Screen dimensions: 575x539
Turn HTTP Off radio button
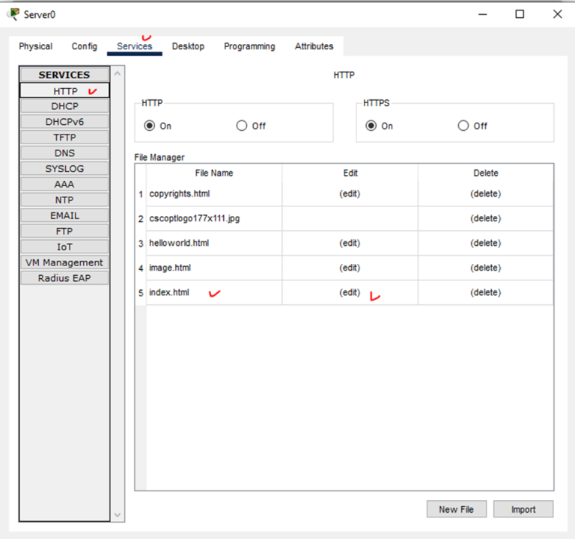point(241,126)
